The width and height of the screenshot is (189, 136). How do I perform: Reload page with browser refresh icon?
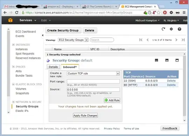(17, 13)
